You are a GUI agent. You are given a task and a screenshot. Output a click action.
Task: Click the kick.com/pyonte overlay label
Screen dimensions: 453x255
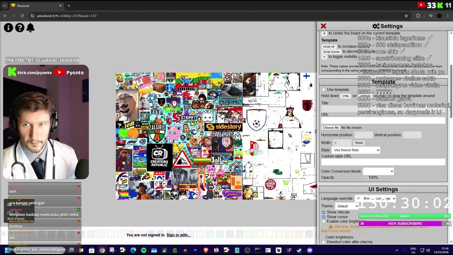click(30, 73)
